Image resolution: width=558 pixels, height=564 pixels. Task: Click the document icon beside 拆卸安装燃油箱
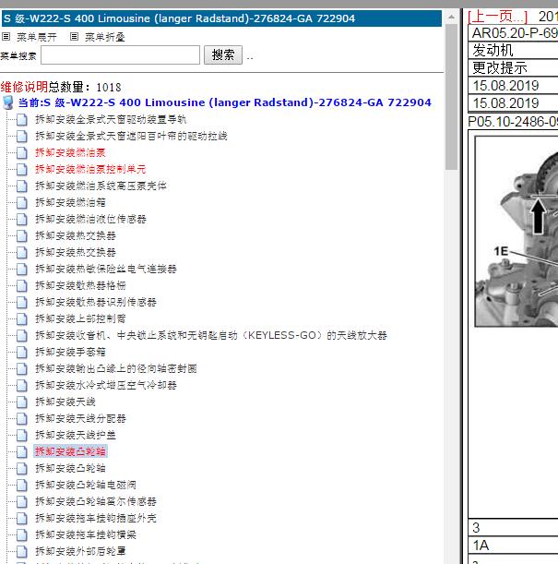(x=22, y=203)
